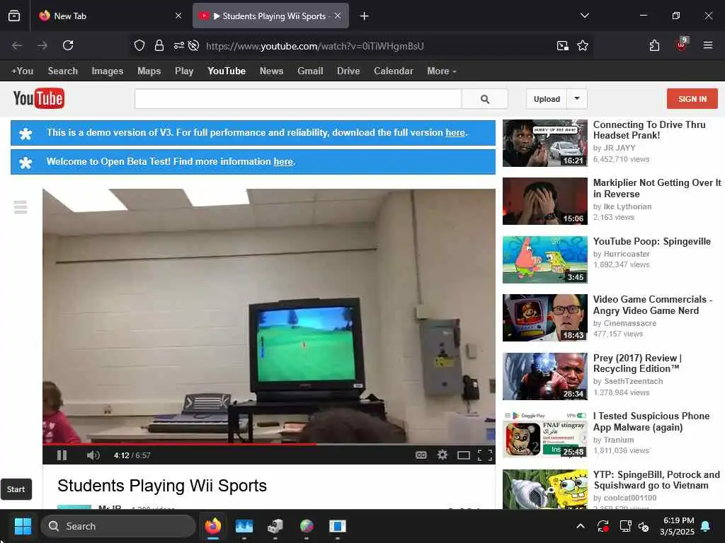The width and height of the screenshot is (725, 543).
Task: Open a new browser tab with plus
Action: (365, 16)
